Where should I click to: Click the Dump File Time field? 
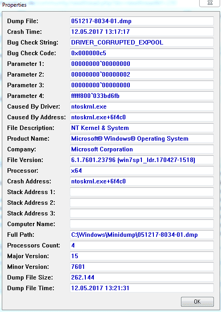142,288
